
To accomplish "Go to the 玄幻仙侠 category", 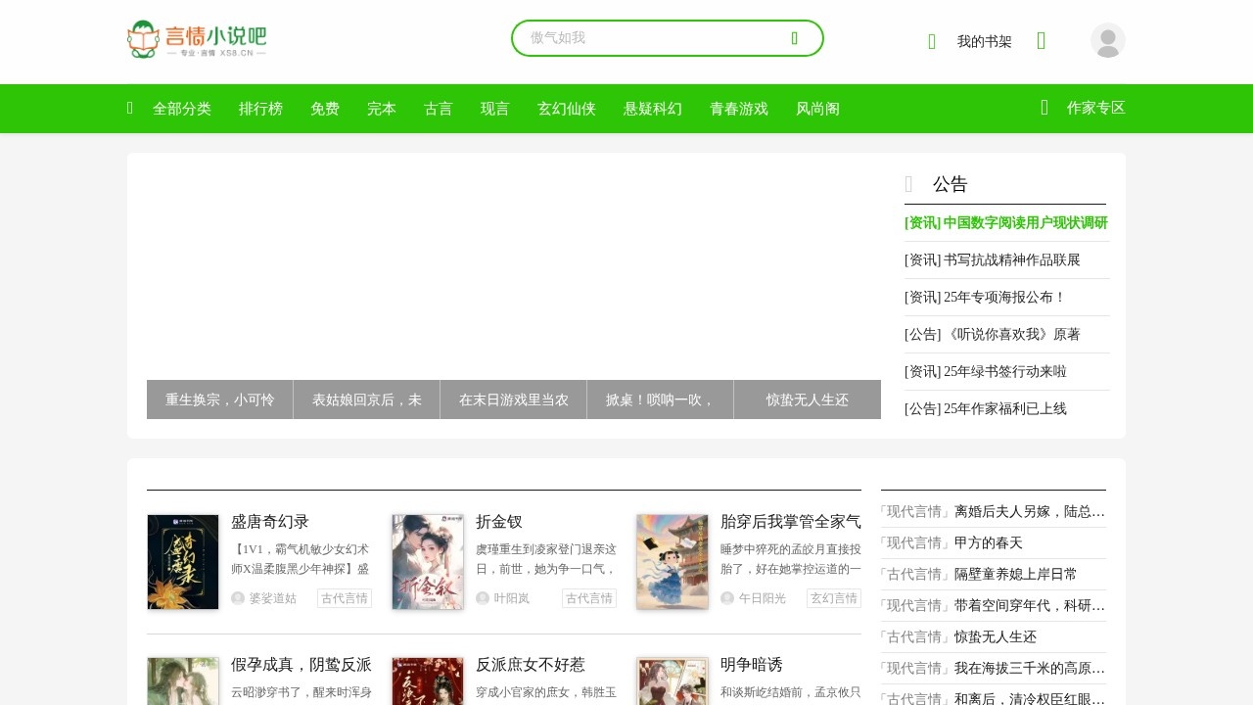I will pyautogui.click(x=567, y=109).
